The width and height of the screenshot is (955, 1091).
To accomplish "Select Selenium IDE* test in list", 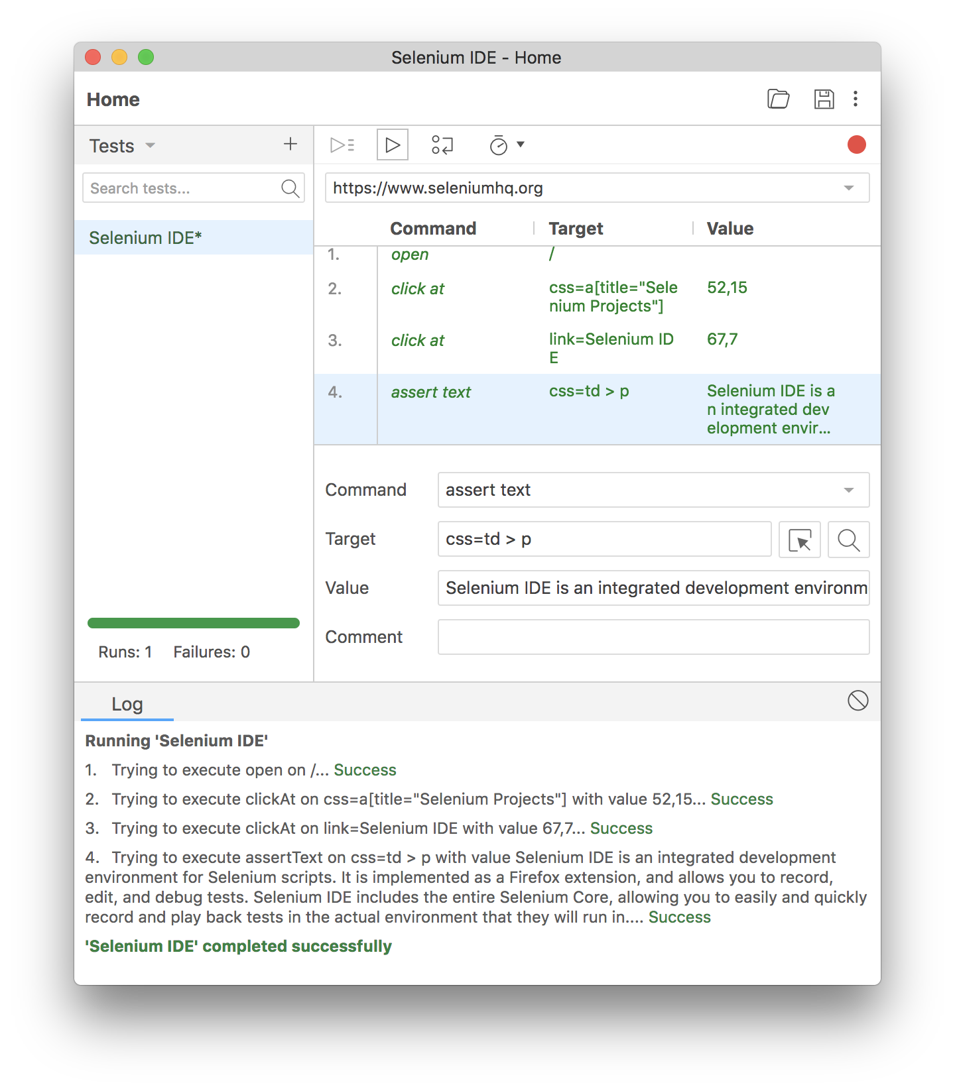I will 194,237.
